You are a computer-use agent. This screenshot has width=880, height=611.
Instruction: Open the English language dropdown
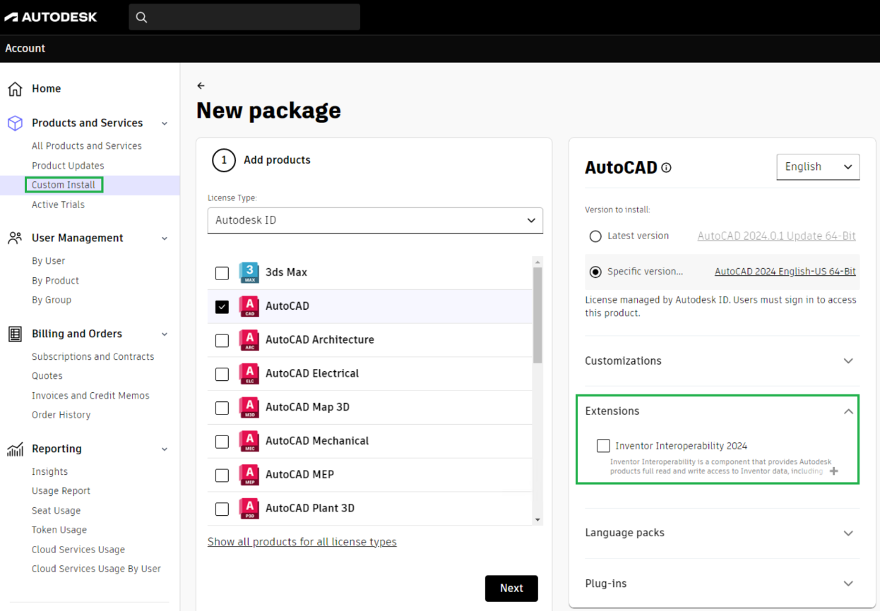(x=818, y=167)
